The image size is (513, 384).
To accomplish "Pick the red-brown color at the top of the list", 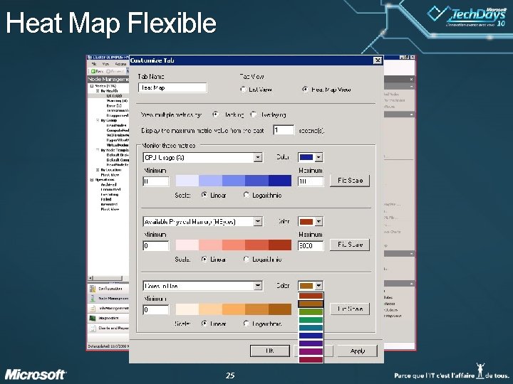I will pyautogui.click(x=311, y=296).
